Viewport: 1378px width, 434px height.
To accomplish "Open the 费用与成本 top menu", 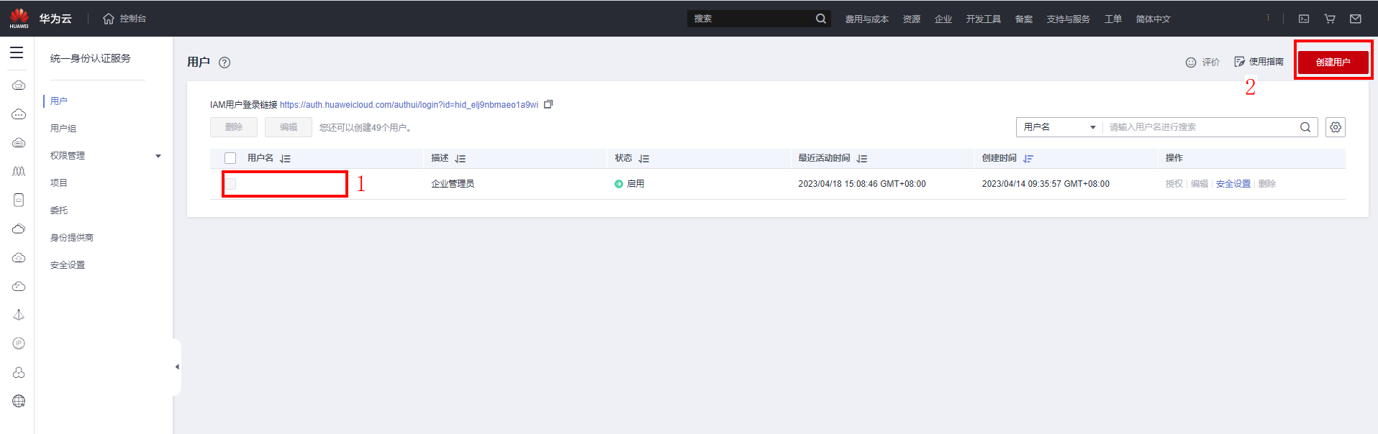I will pyautogui.click(x=866, y=19).
